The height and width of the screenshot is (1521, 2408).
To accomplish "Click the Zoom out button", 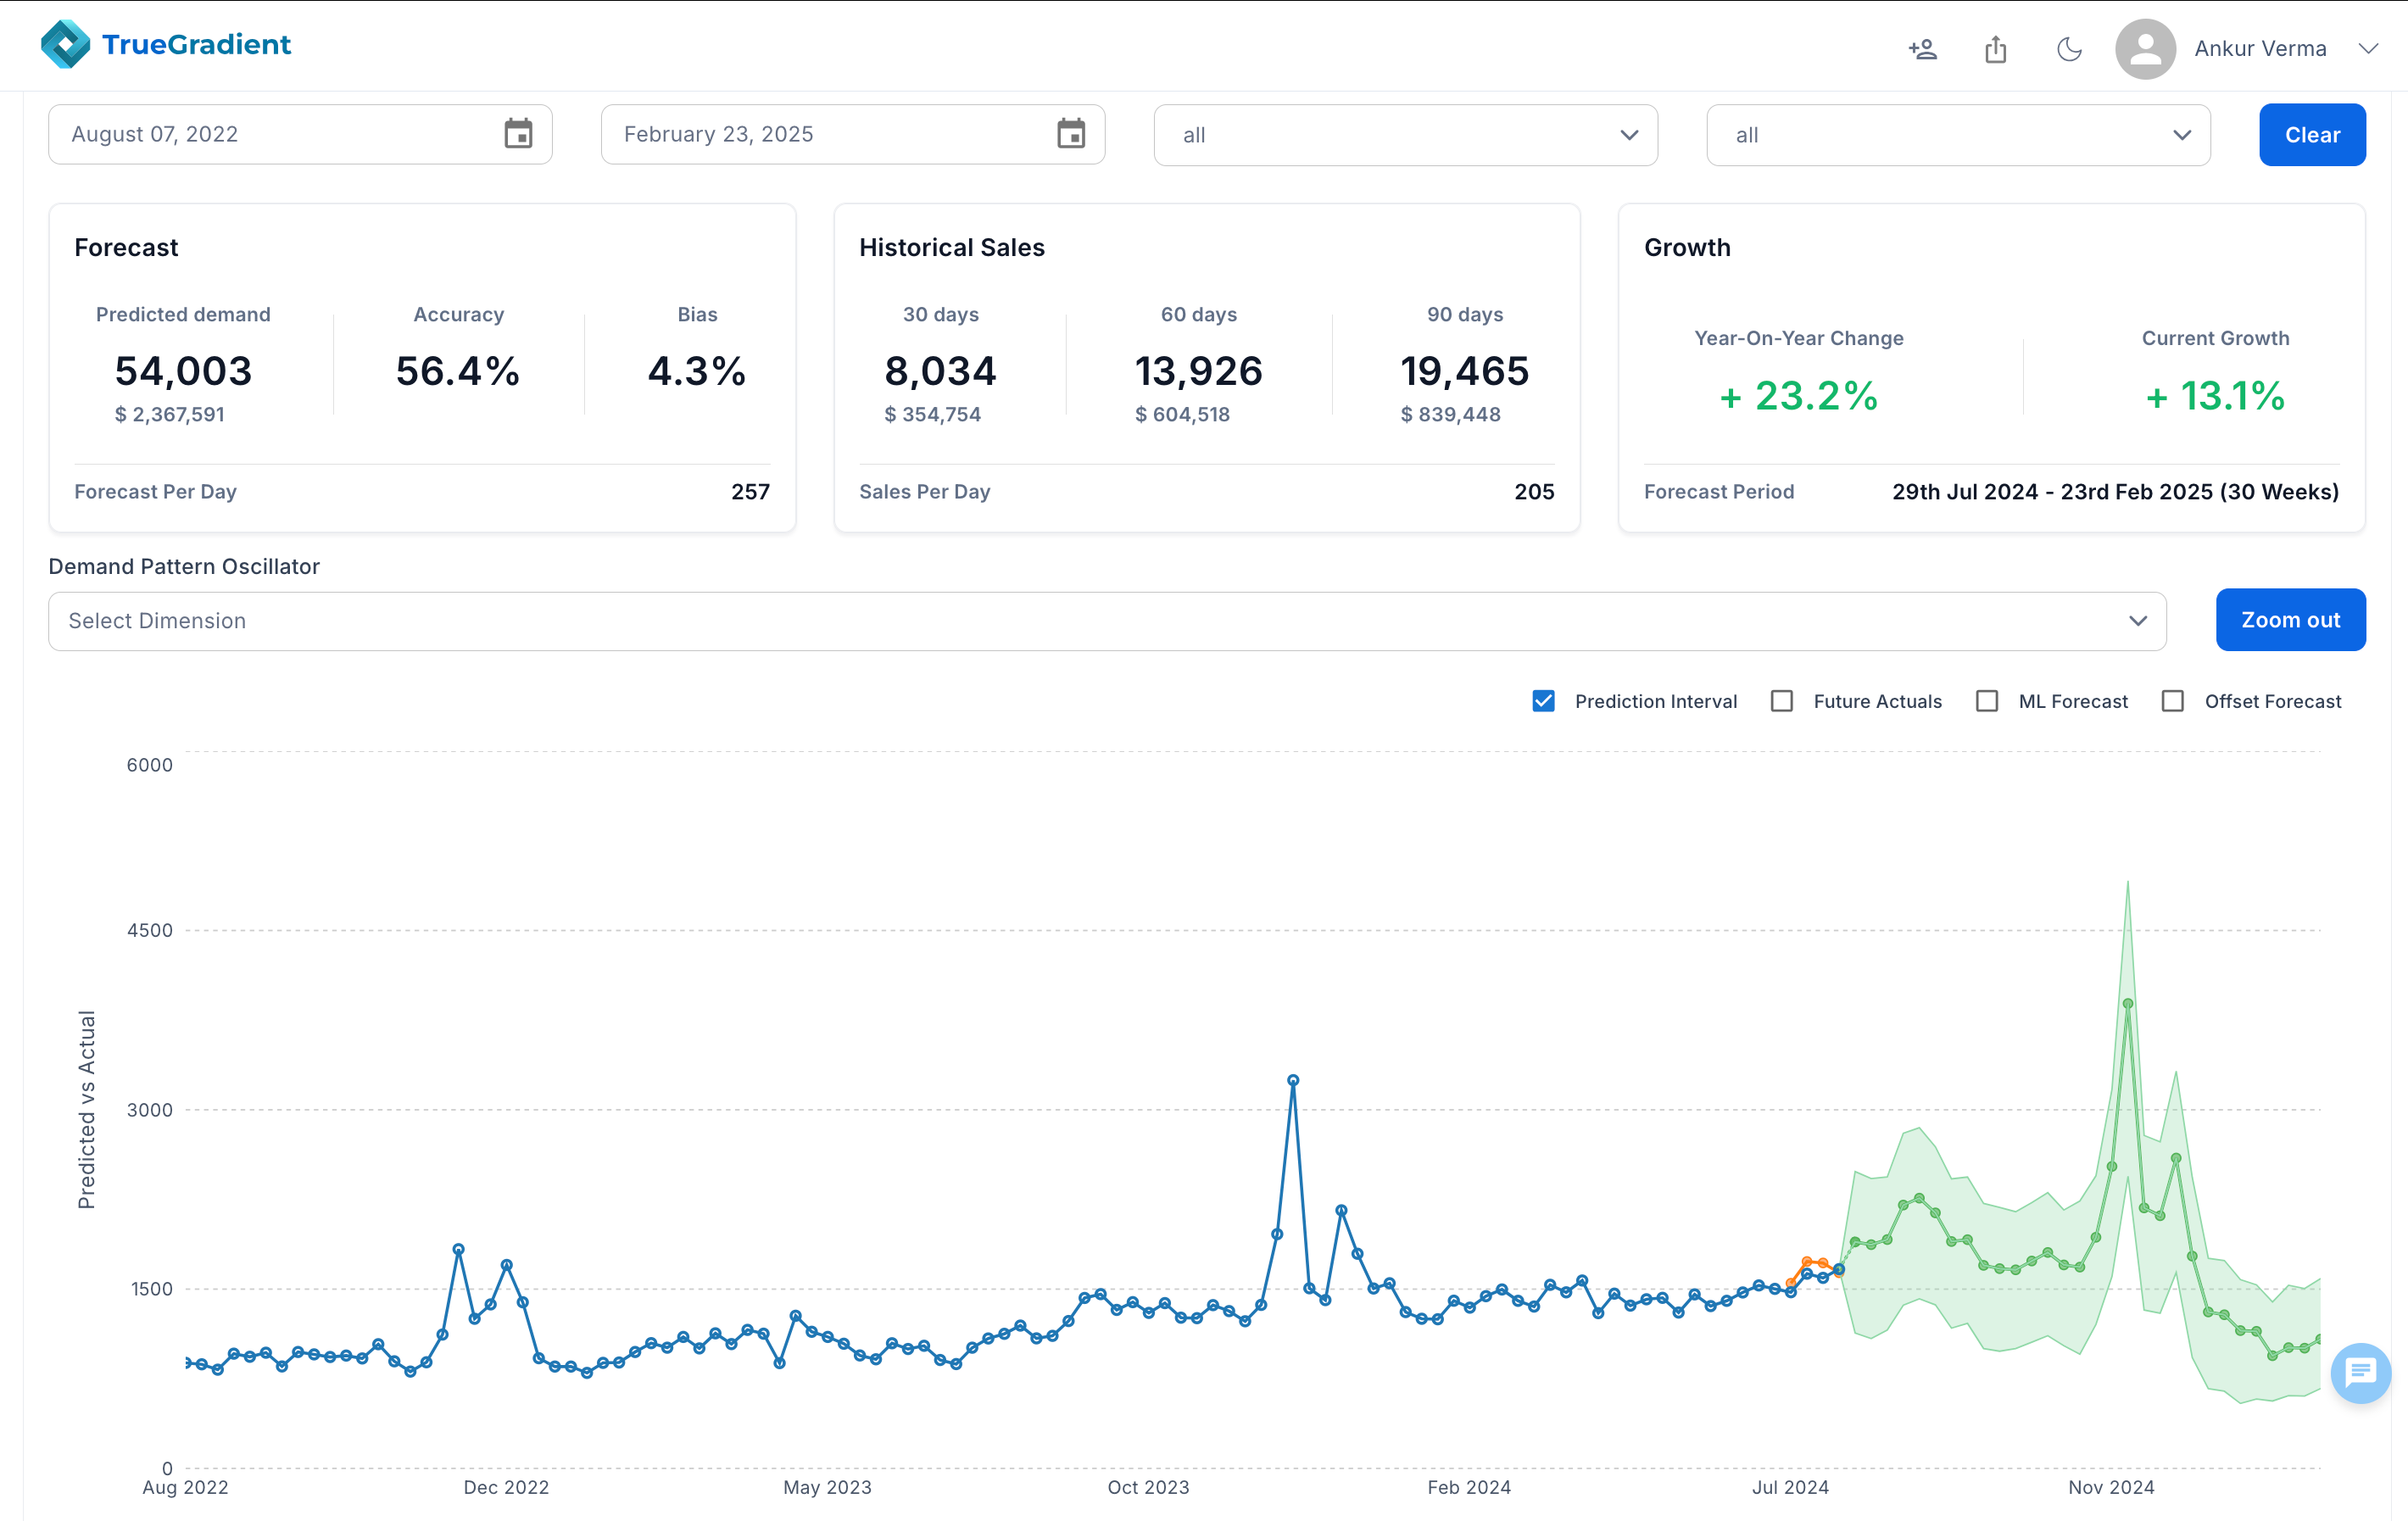I will 2290,620.
